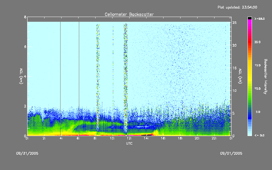Viewport: 272px width, 170px height.
Task: Click the 2: hour label on UTC axis
Action: [x=45, y=138]
